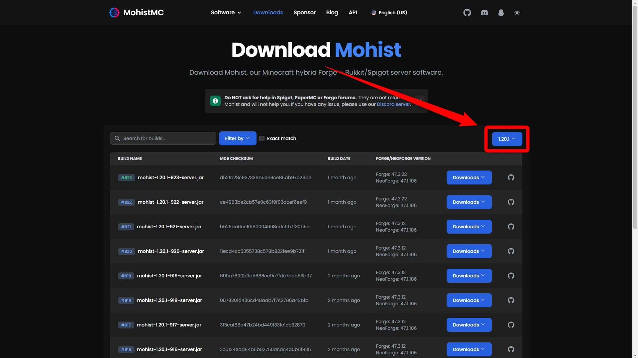Image resolution: width=638 pixels, height=358 pixels.
Task: Click the BUILD NAME column header
Action: click(x=130, y=159)
